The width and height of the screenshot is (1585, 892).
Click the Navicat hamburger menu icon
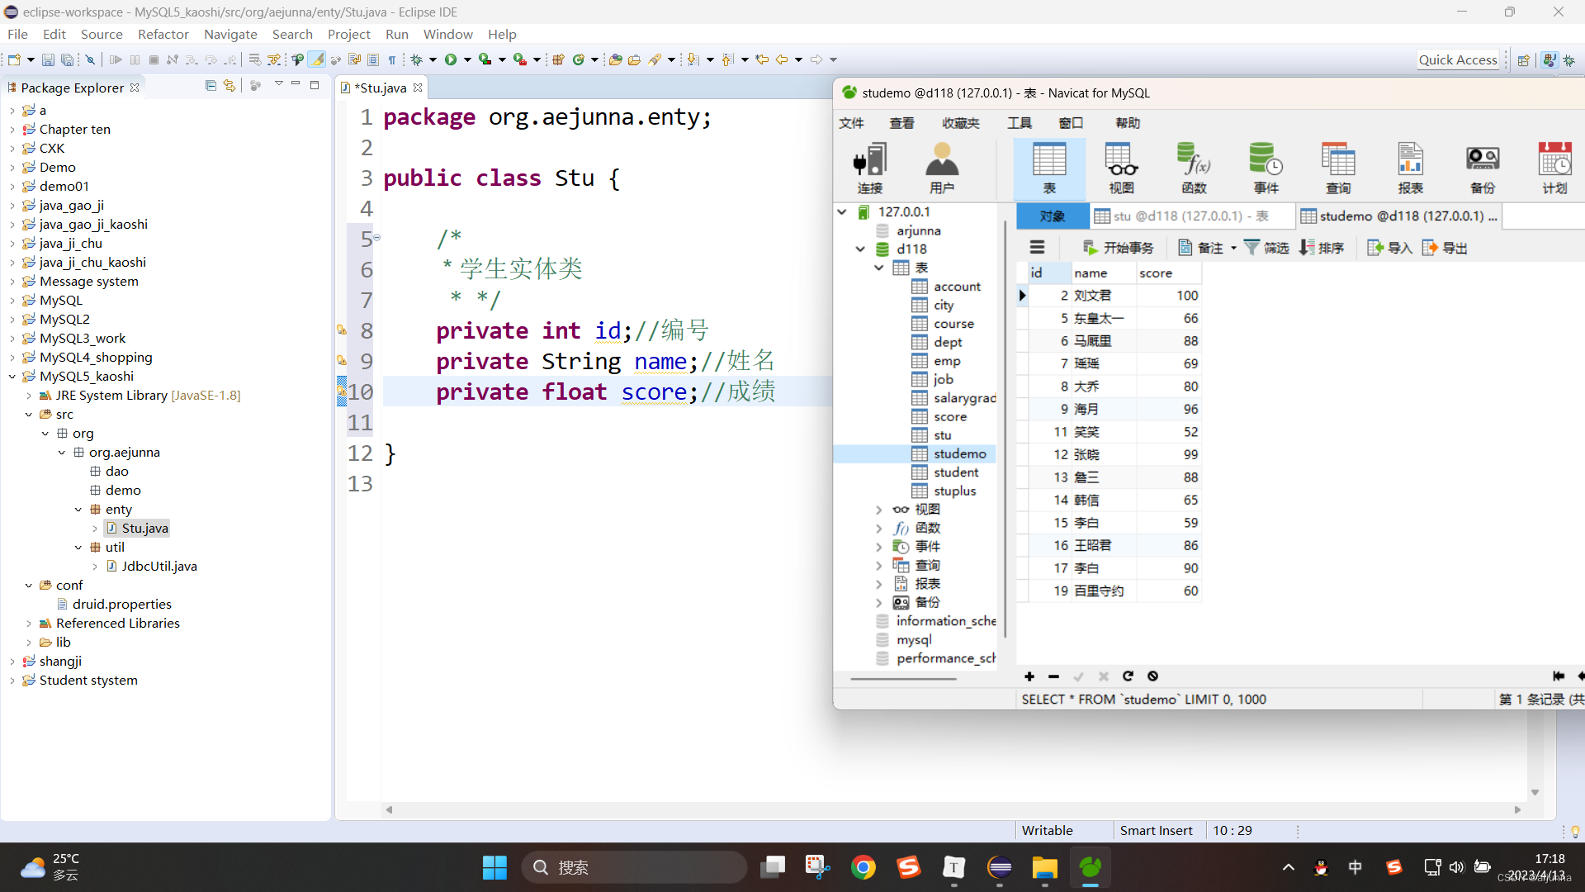point(1037,247)
